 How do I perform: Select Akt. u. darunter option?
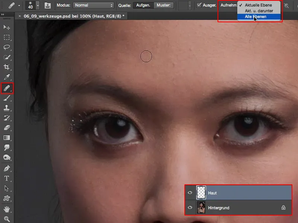click(x=259, y=11)
